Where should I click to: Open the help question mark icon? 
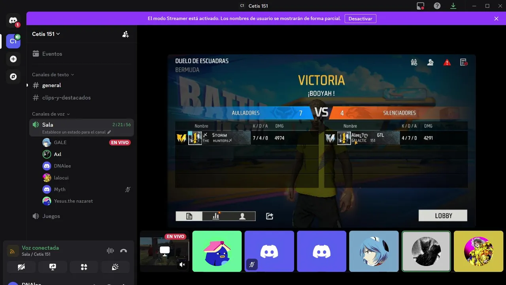(x=437, y=6)
